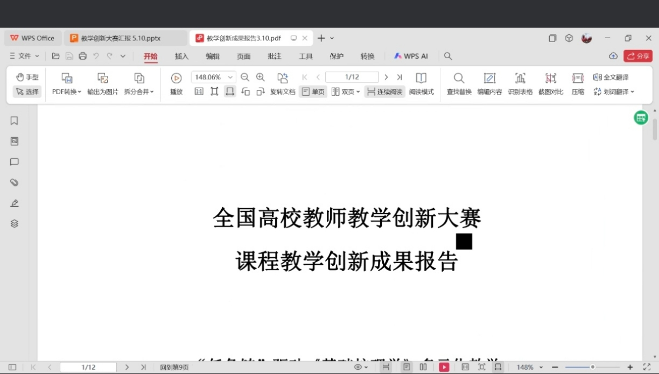The image size is (659, 374).
Task: Open the attachments panel paperclip icon
Action: coord(15,183)
